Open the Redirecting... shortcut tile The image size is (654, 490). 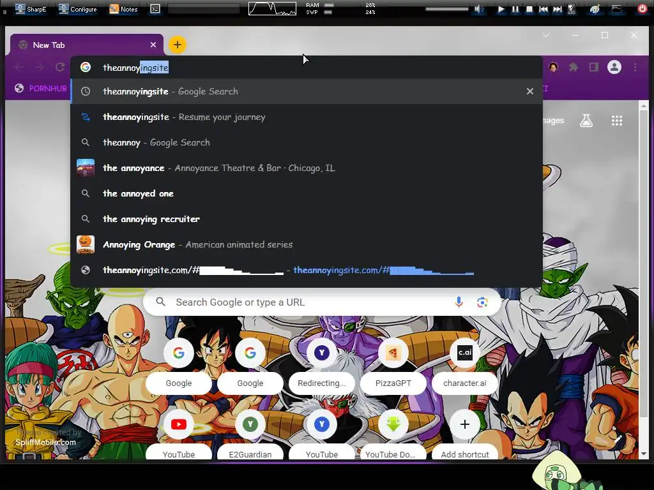click(x=322, y=366)
